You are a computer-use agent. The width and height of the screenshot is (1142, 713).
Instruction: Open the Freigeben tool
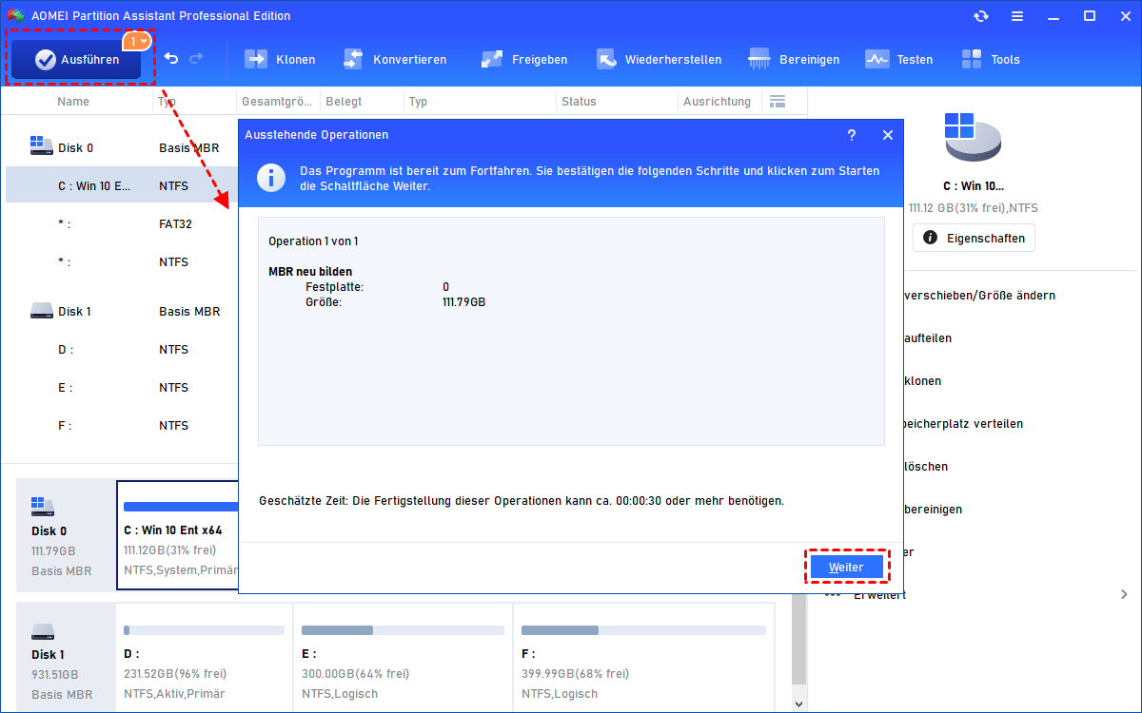point(524,59)
